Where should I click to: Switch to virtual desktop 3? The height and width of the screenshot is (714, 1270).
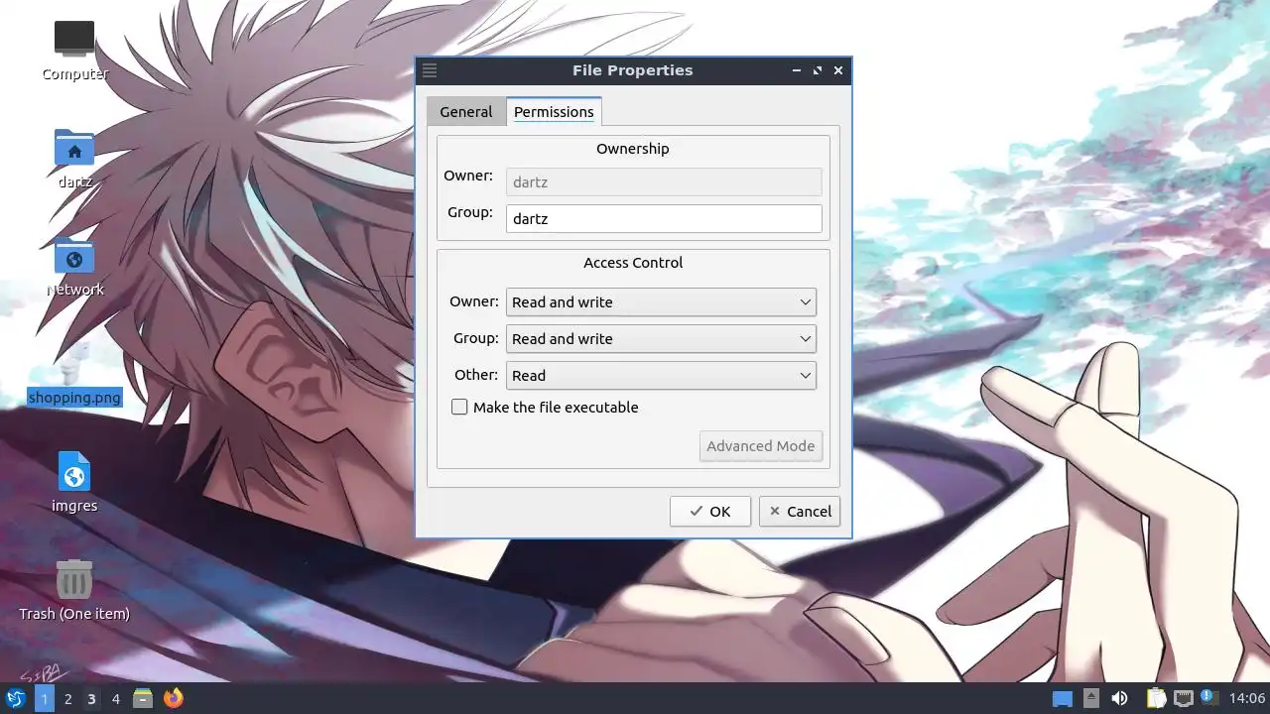pyautogui.click(x=92, y=699)
